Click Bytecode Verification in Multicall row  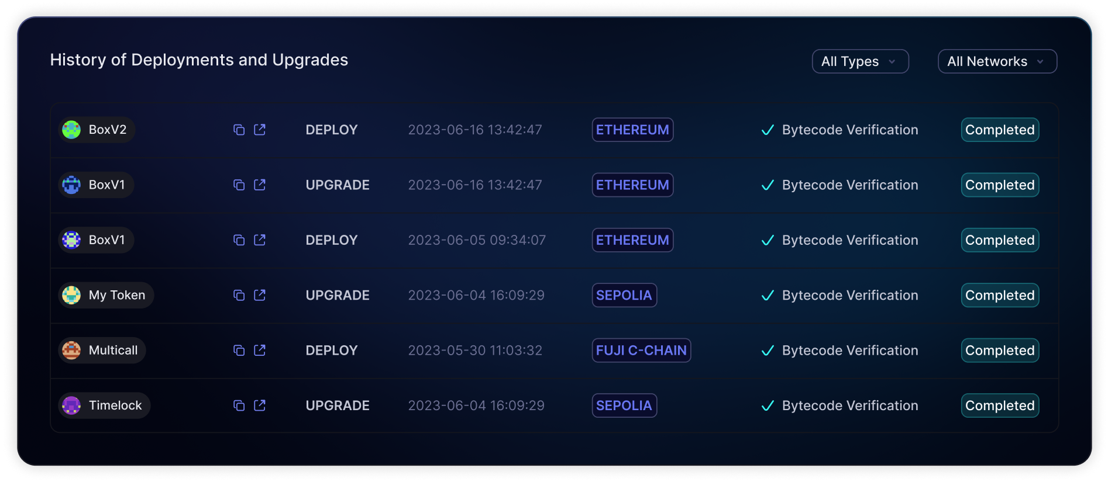(849, 351)
